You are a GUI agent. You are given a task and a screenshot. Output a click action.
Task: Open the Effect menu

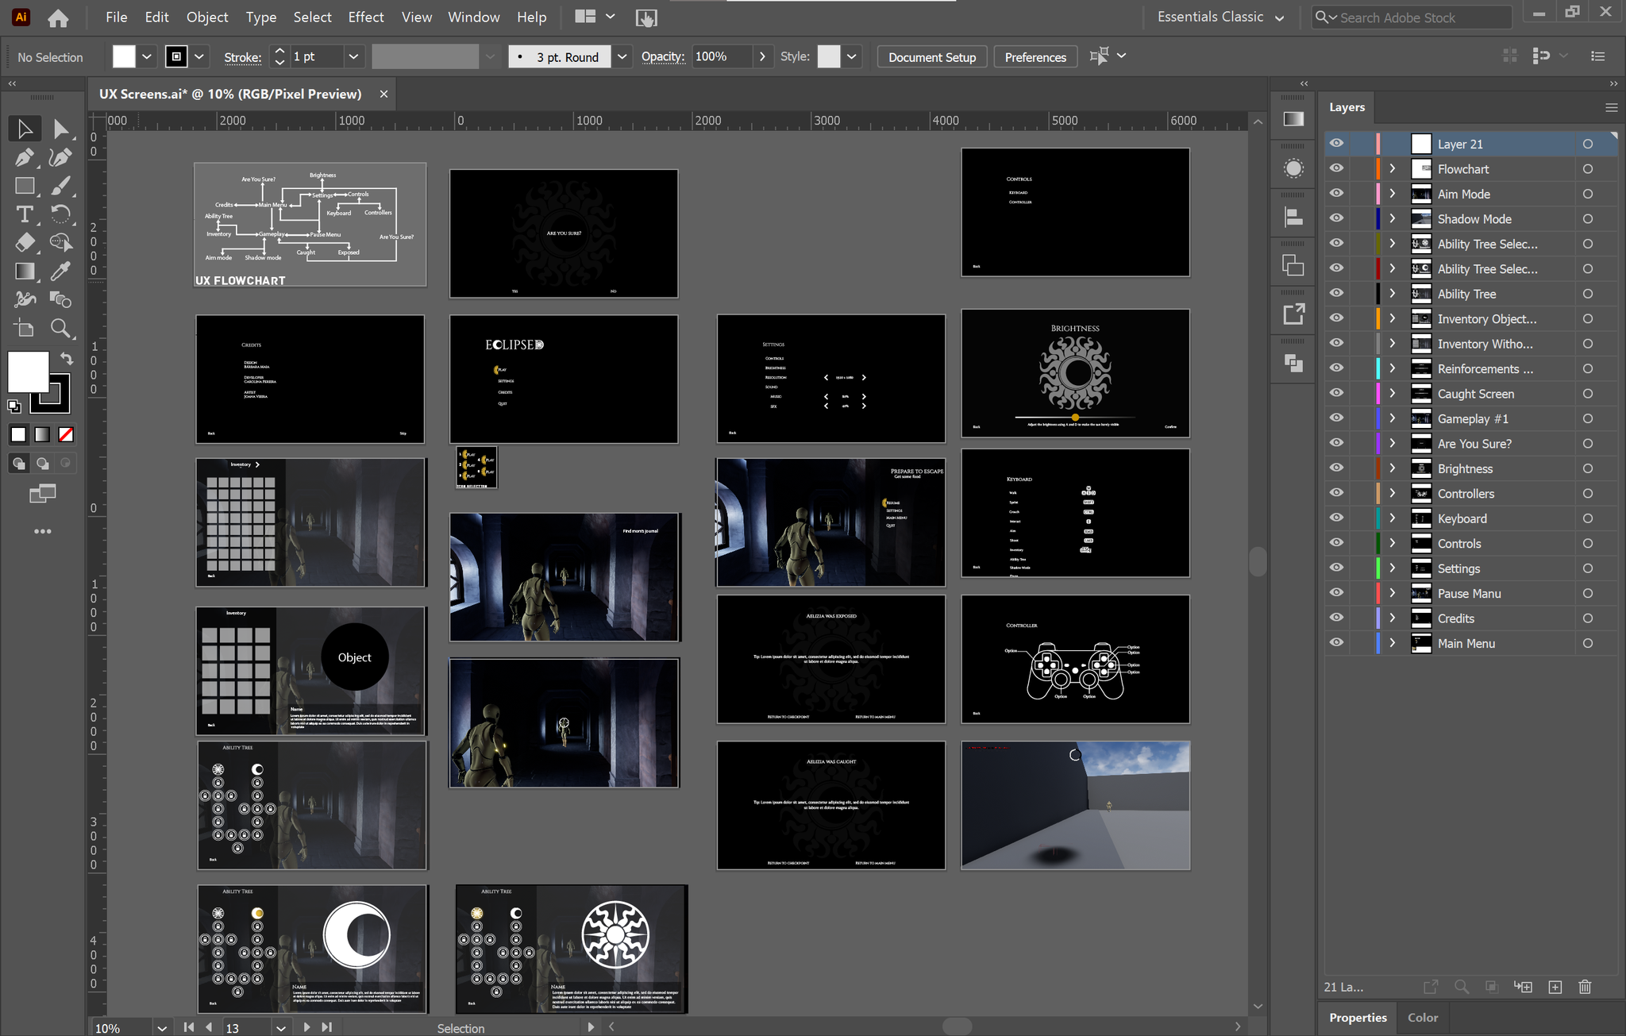[366, 17]
